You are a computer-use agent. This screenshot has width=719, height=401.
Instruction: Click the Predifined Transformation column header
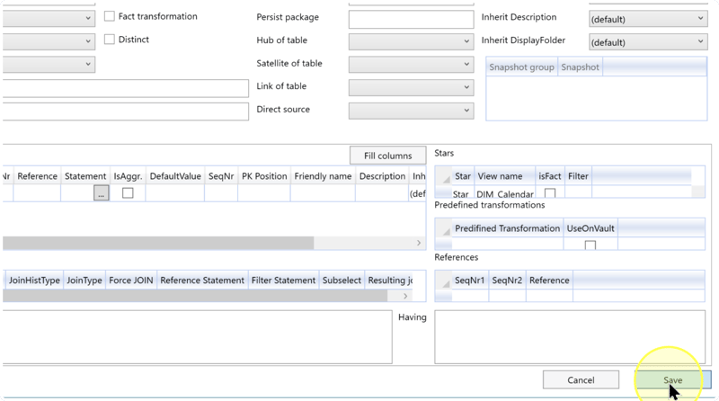click(507, 228)
